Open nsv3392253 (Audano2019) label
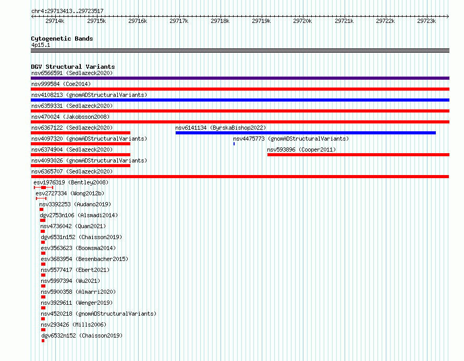 click(75, 204)
